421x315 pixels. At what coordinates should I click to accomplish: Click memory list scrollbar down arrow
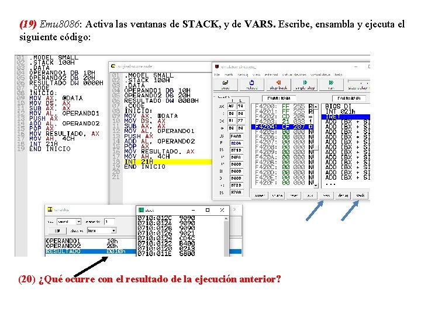tap(316, 185)
